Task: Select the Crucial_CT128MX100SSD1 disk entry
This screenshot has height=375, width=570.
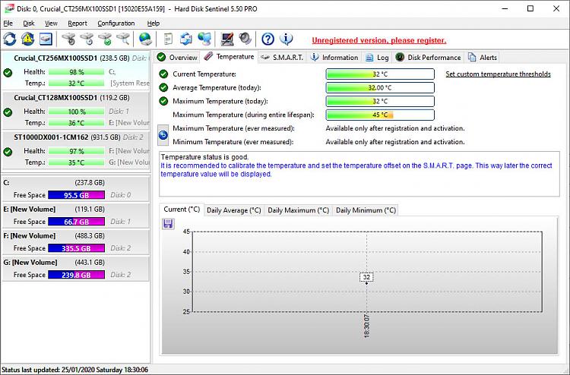Action: [57, 98]
